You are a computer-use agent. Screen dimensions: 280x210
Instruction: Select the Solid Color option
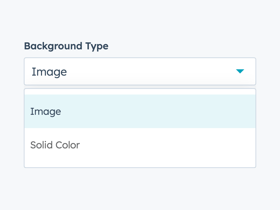coord(140,145)
